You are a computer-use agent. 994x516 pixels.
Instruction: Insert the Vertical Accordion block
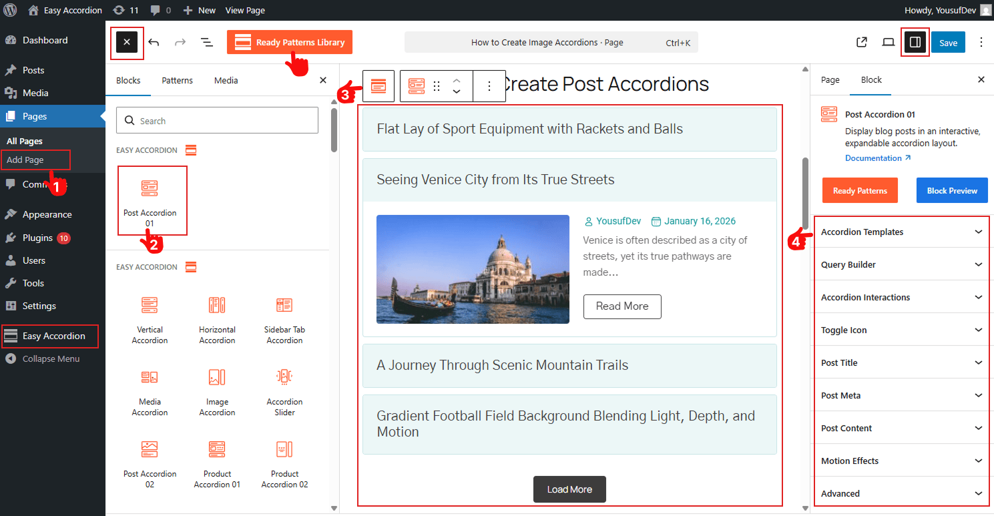coord(150,321)
